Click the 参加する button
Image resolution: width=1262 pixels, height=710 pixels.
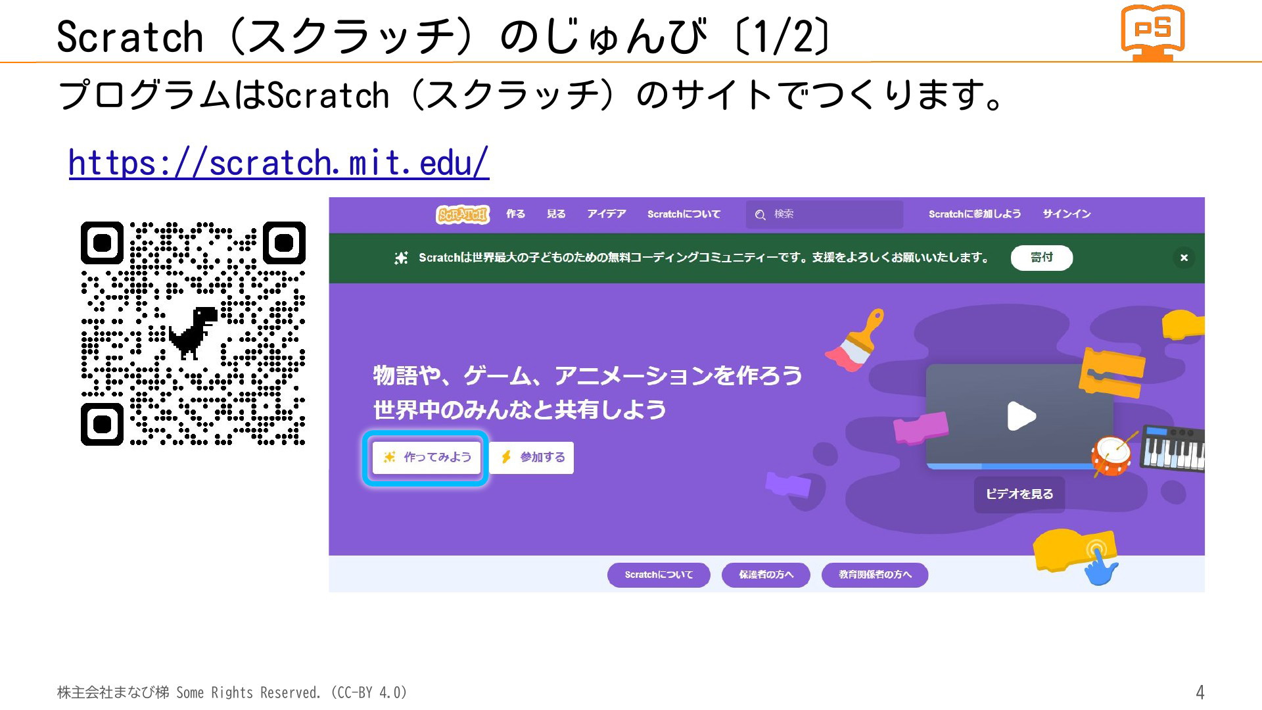[x=532, y=458]
